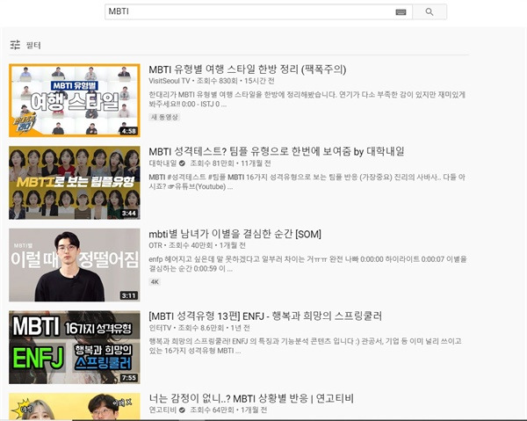Click the 3:11 duration label
527x421 pixels.
pos(129,296)
